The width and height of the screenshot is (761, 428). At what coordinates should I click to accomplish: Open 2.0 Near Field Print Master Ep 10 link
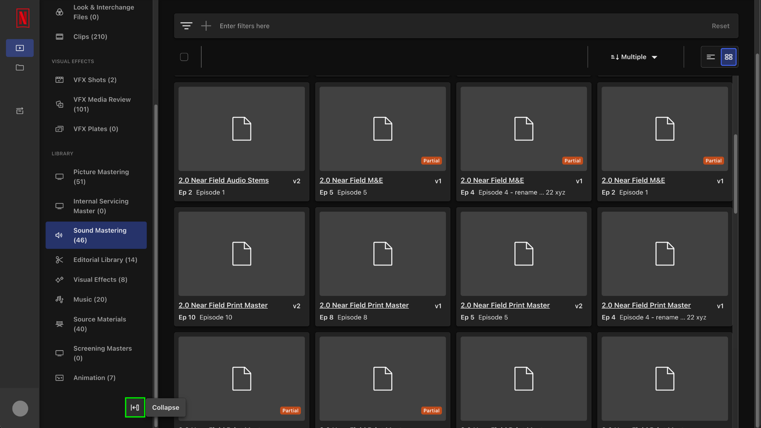click(223, 306)
